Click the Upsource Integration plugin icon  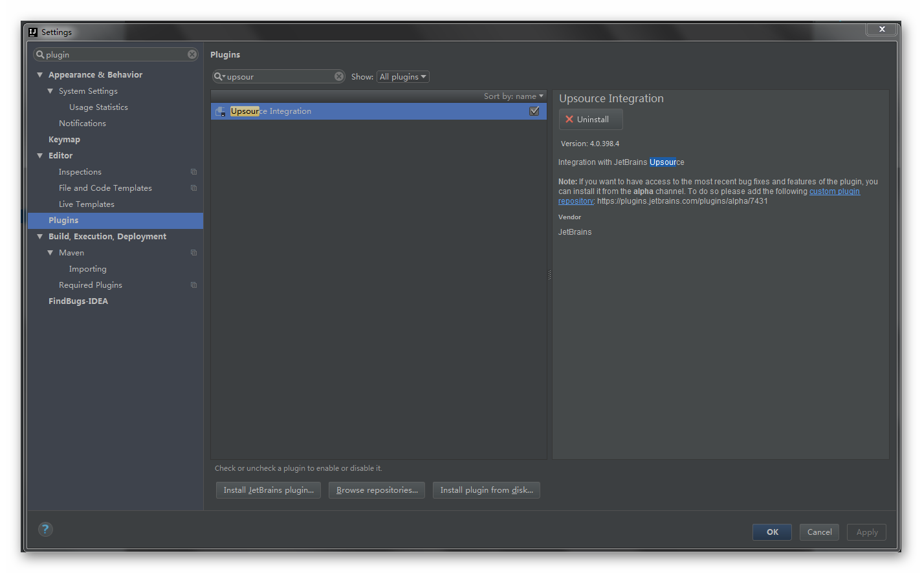tap(221, 111)
